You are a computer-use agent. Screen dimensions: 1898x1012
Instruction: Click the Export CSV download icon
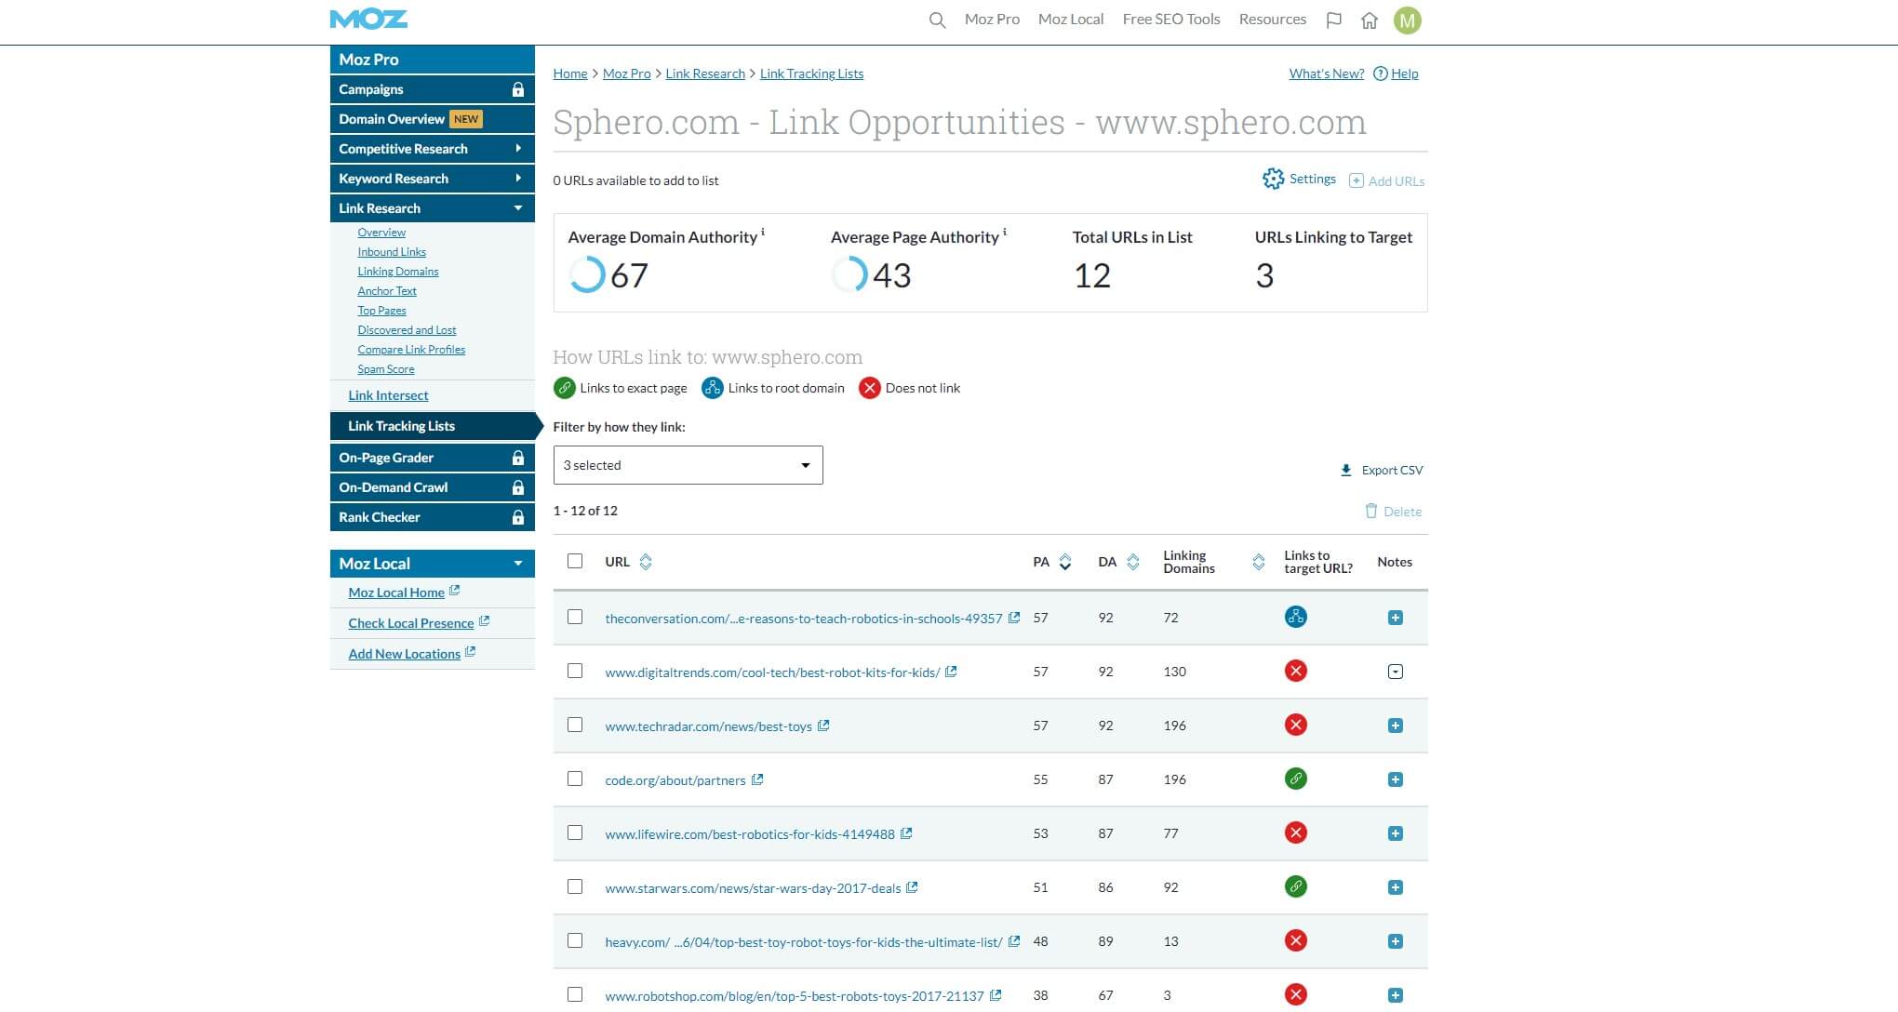tap(1345, 470)
